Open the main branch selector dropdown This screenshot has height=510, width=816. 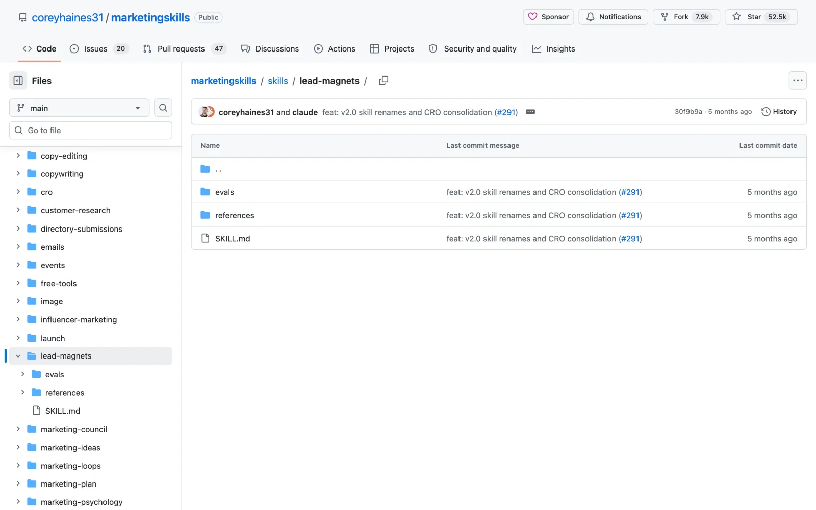79,108
